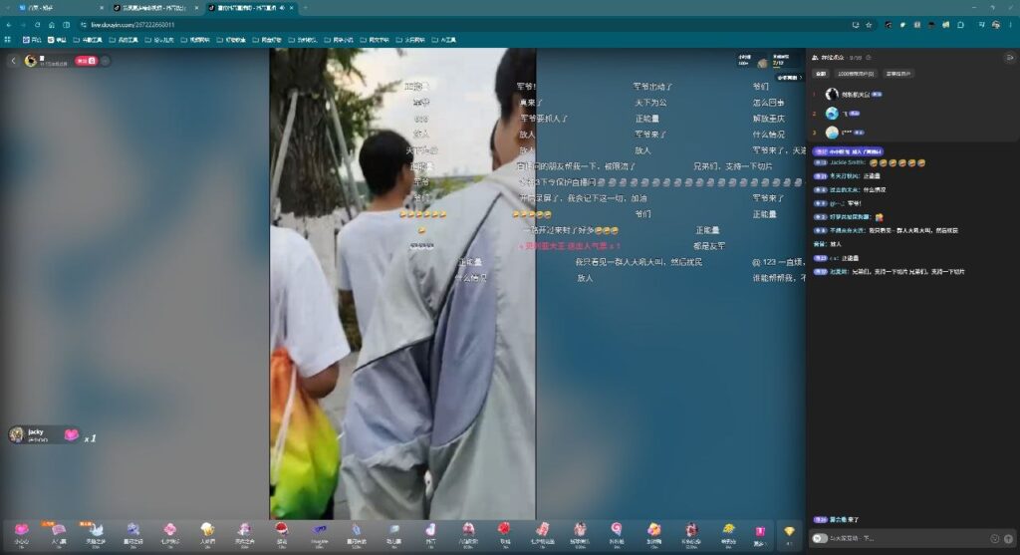Select the 全部 filter in viewer list
The height and width of the screenshot is (555, 1020).
click(x=821, y=74)
